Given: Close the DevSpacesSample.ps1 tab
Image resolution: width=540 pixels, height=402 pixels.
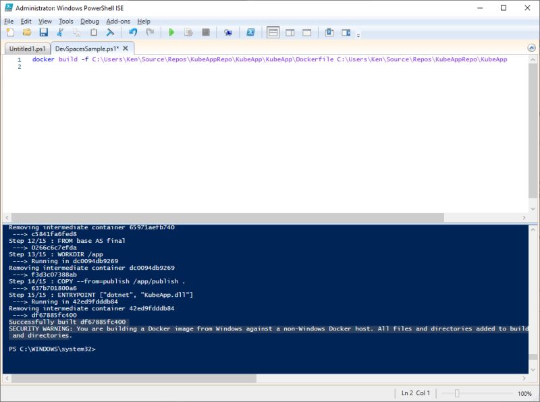Looking at the screenshot, I should click(126, 49).
